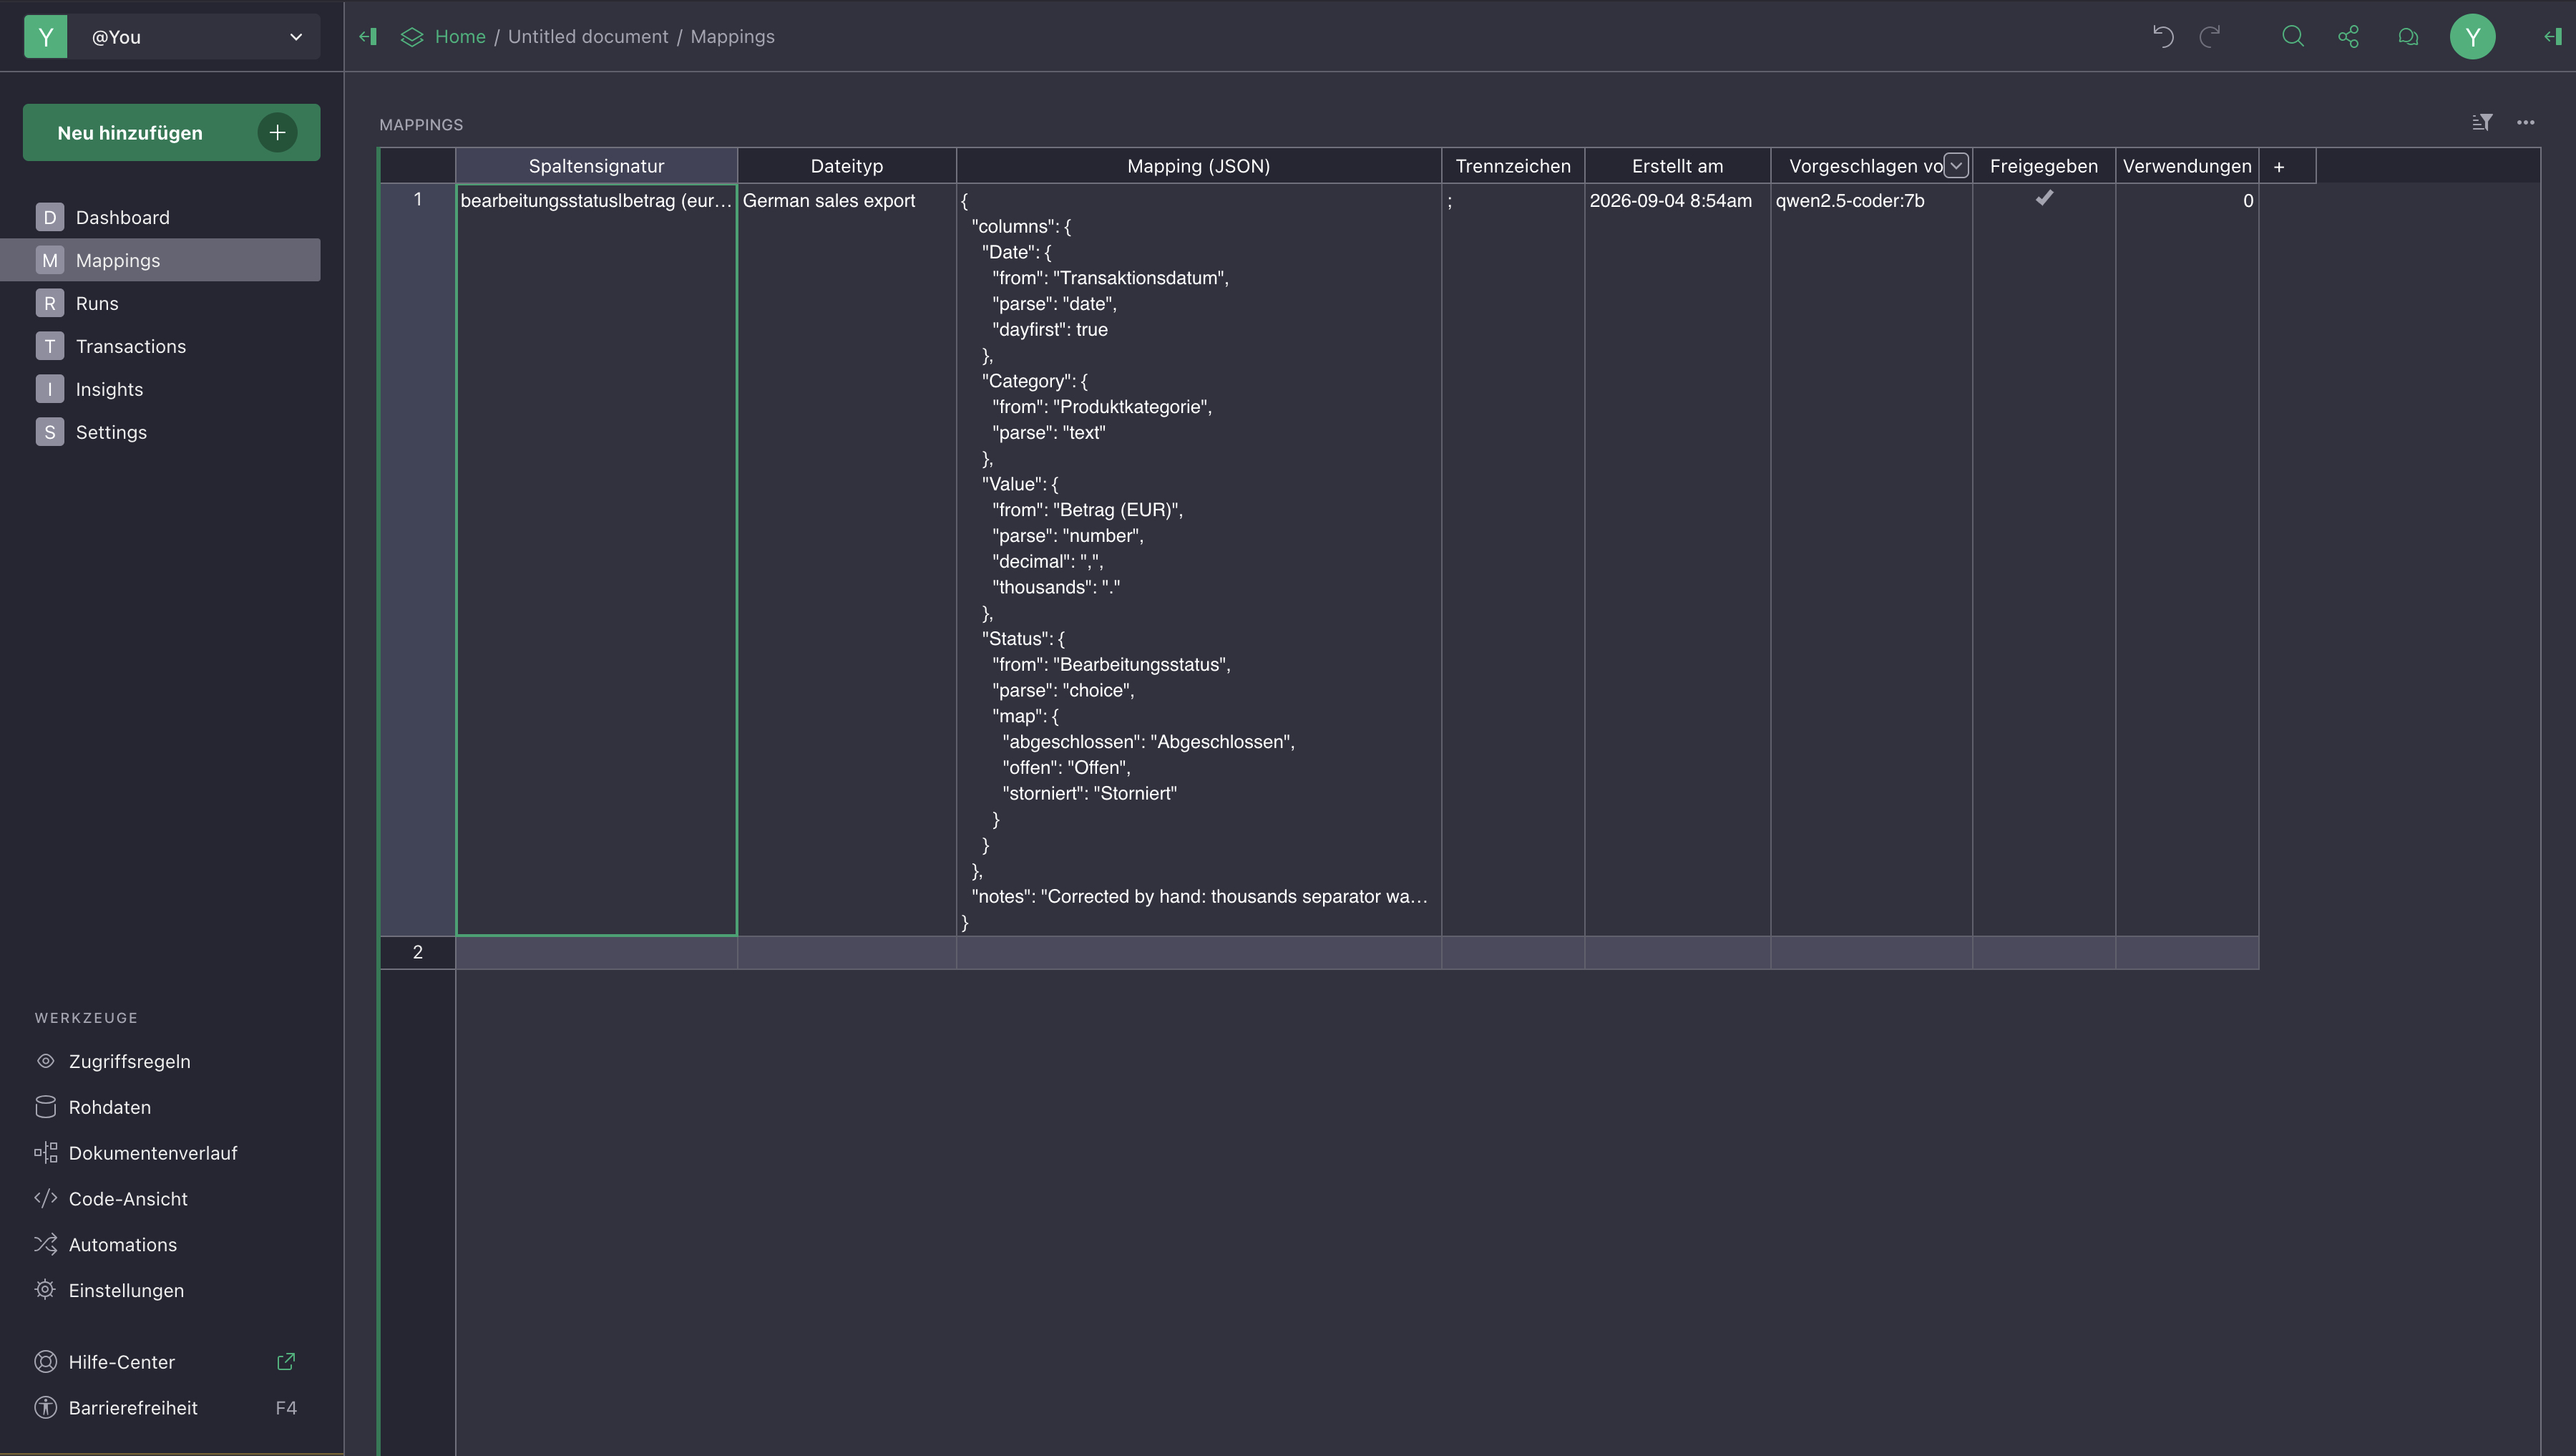Select the semicolon Trennzeichen cell

coord(1513,559)
